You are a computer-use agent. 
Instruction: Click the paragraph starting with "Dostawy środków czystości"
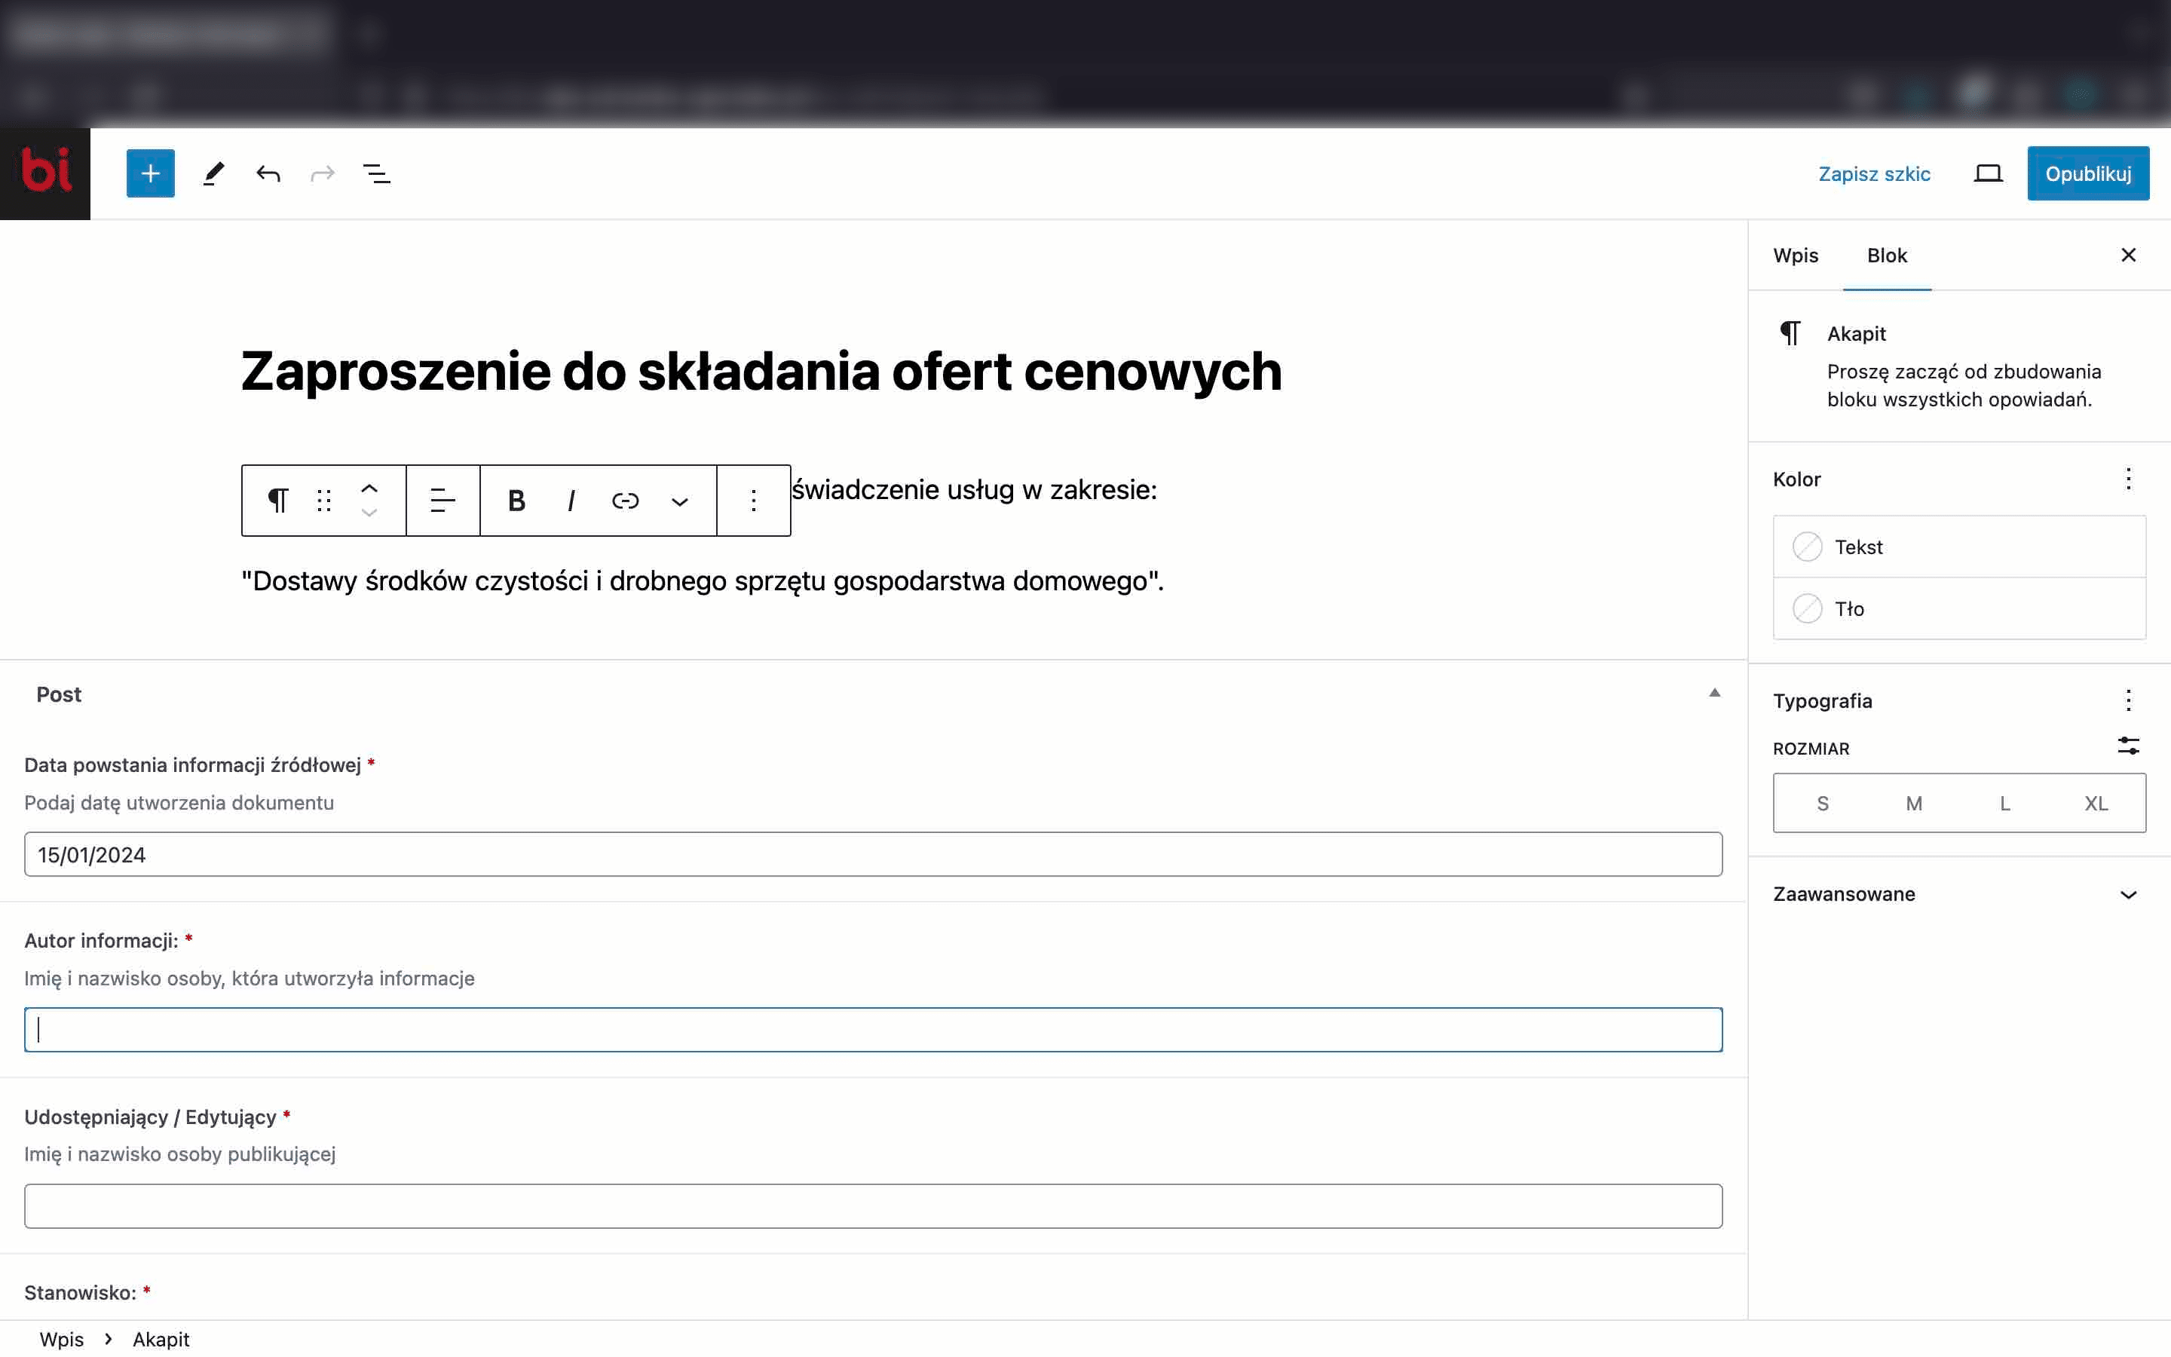703,580
